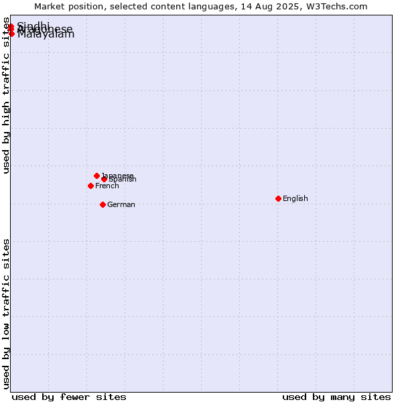This screenshot has width=402, height=402.
Task: Click the red French data point
Action: (90, 186)
